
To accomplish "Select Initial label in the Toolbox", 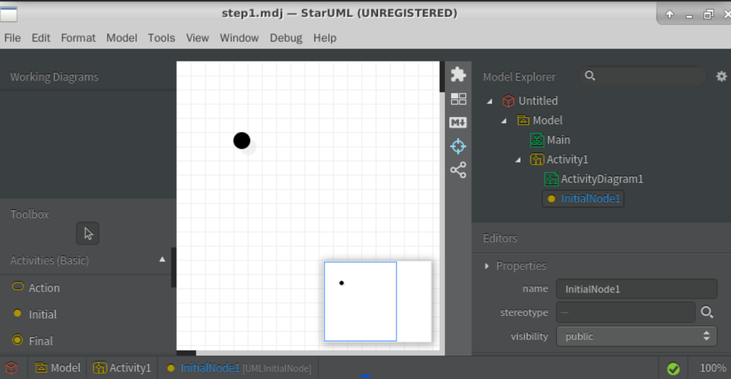I will pos(43,315).
